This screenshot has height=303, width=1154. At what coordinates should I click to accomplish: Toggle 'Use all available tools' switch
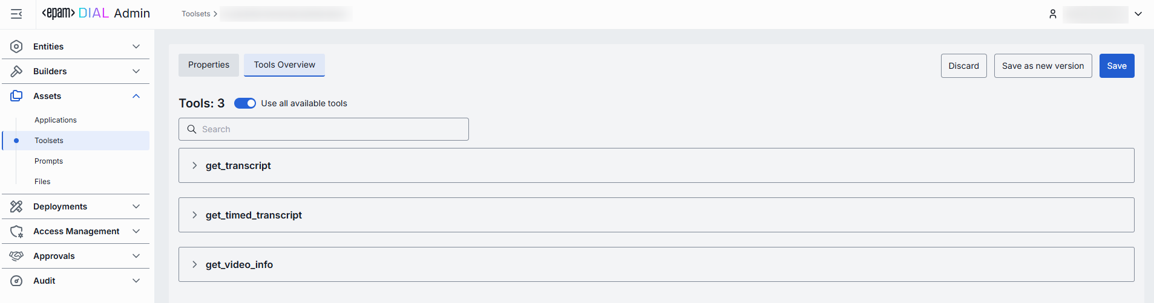[x=245, y=103]
